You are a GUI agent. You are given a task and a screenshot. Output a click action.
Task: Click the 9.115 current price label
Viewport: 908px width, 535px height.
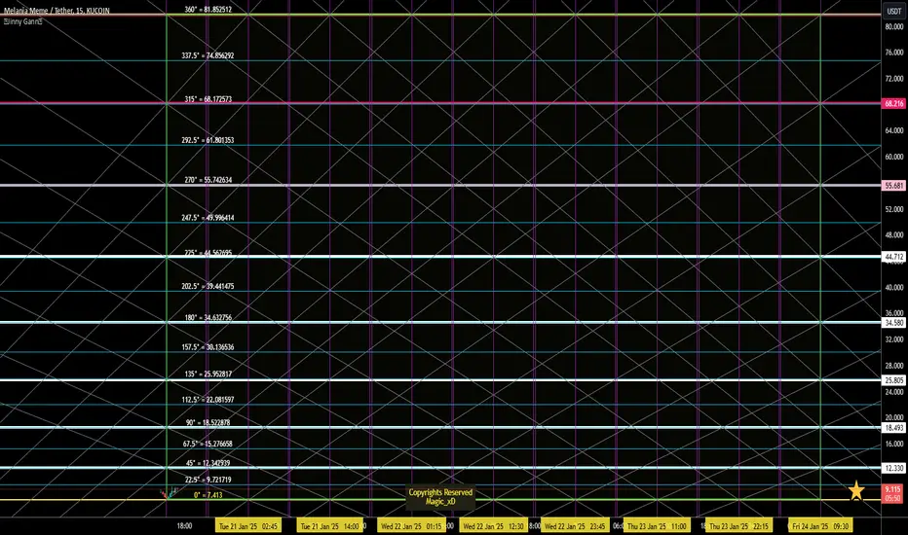click(x=893, y=489)
